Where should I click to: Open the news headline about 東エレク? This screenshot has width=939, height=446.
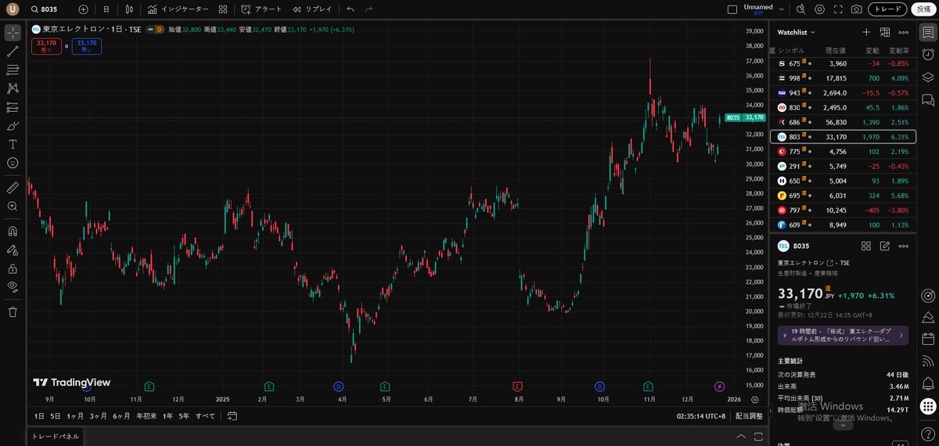(843, 335)
